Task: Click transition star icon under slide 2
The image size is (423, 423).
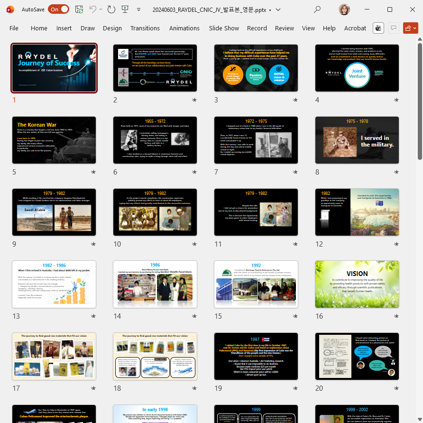Action: 194,100
